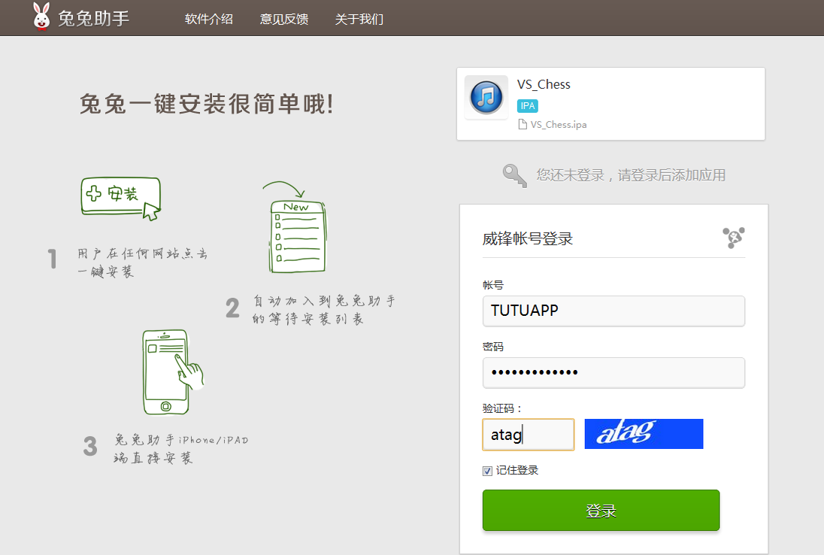Click the 兔兔助手 site title

93,19
